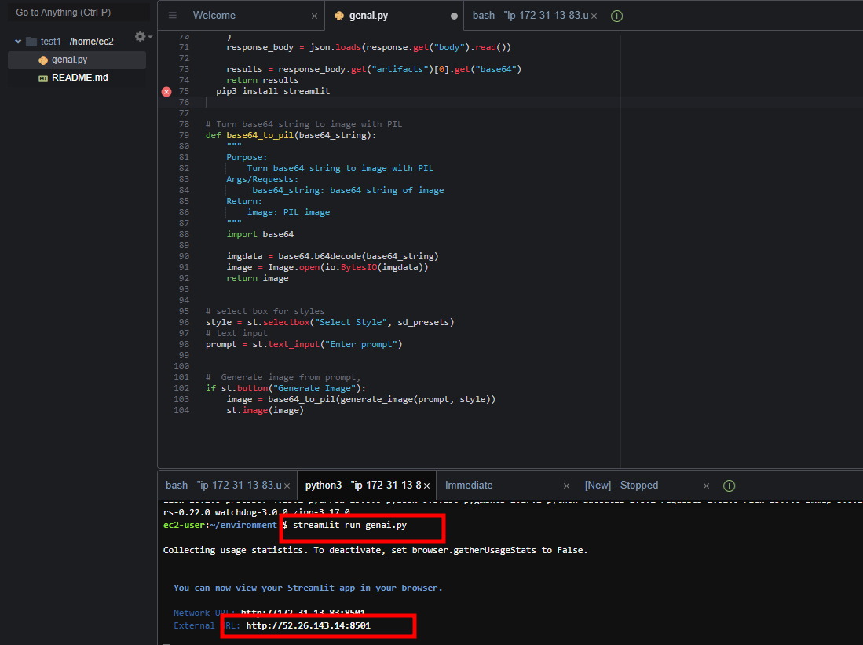
Task: Click the 'return results' line
Action: coord(262,80)
